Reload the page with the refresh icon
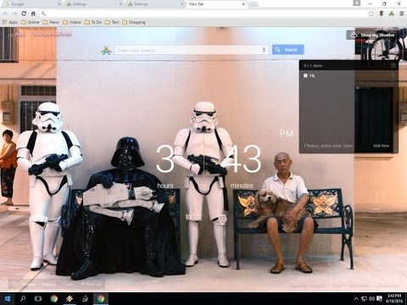Screen dimensions: 407x305 (x=24, y=14)
